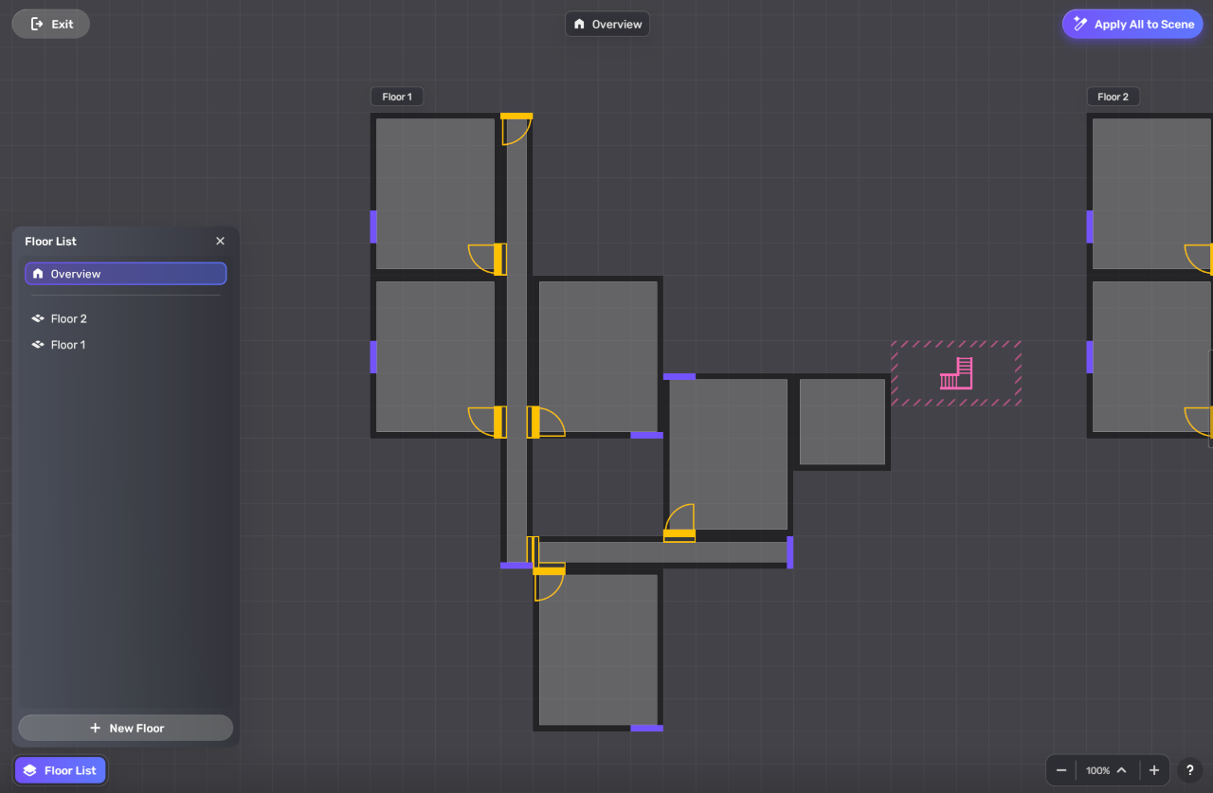Click the Overview label at top center

(606, 24)
